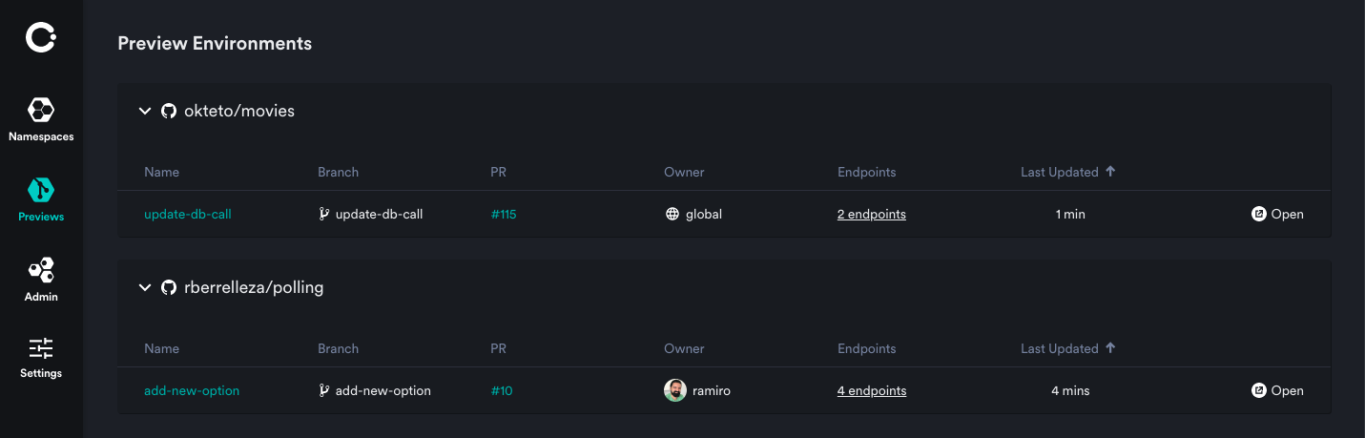Screen dimensions: 1365x438
Task: Collapse the okteto/movies group
Action: pyautogui.click(x=145, y=111)
